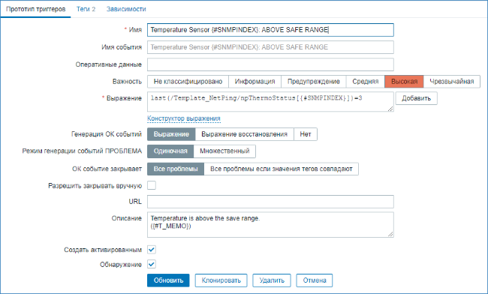Set OK event generation to Нет
The image size is (488, 294).
pos(306,134)
